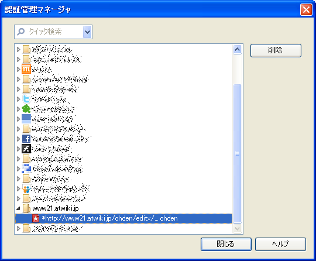Click the orange 'm' site icon
Screen dimensions: 316x261
click(x=26, y=69)
